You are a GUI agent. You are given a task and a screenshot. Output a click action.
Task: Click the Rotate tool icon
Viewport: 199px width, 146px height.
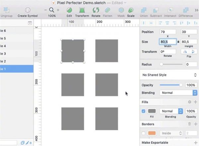[x=96, y=10]
